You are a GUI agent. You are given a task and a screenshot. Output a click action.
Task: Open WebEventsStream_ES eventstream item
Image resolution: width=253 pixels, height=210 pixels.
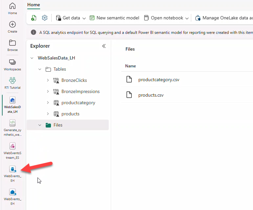12,151
